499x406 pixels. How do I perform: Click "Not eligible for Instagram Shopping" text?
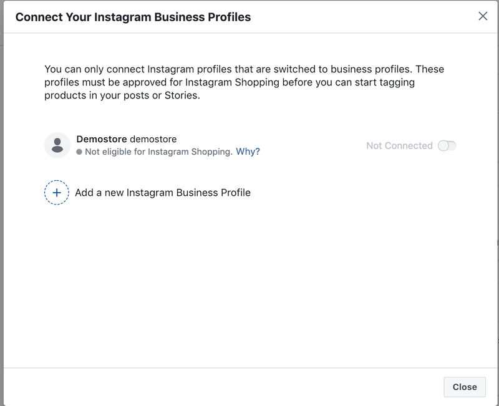158,152
